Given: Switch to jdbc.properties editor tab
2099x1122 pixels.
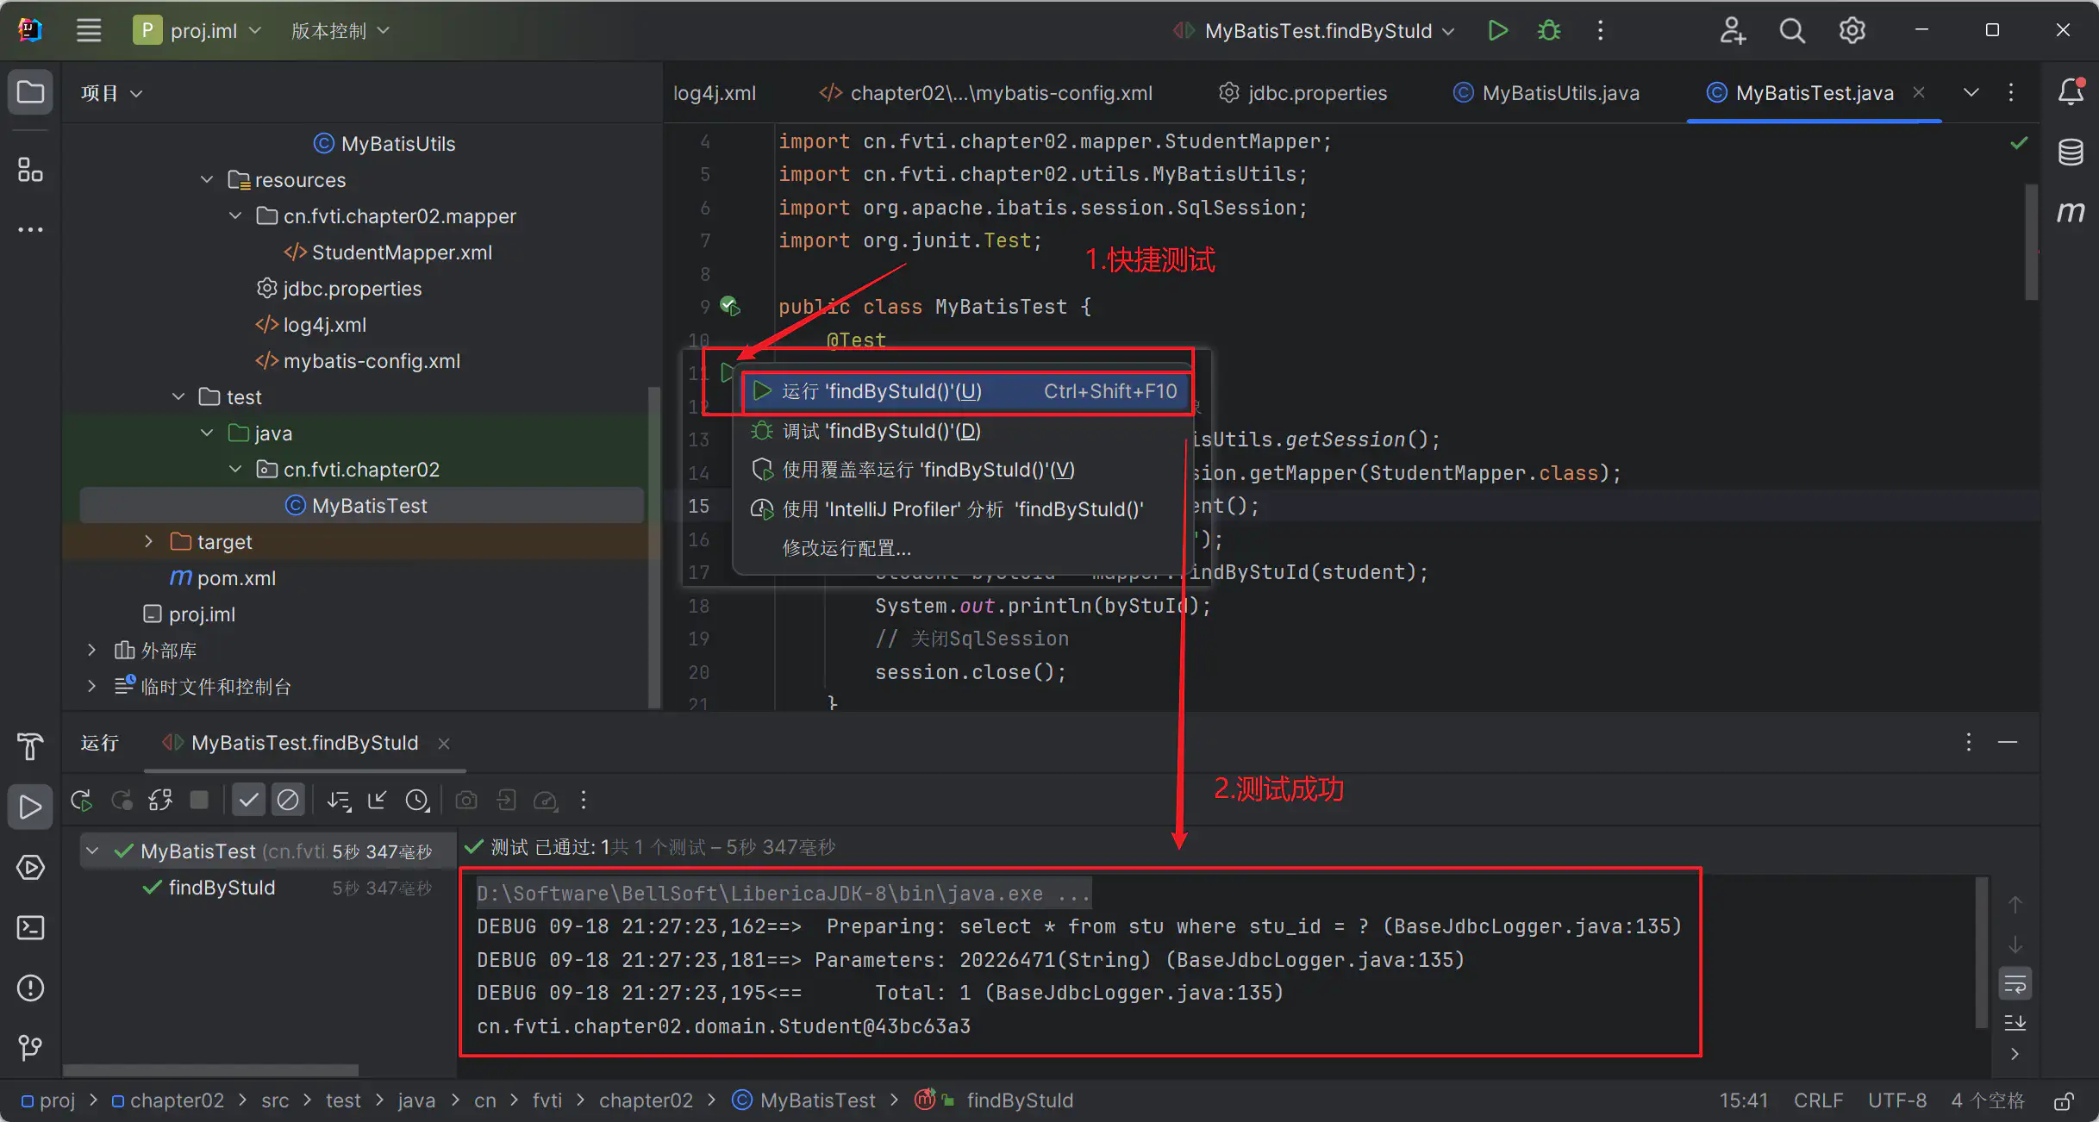Looking at the screenshot, I should coord(1303,92).
